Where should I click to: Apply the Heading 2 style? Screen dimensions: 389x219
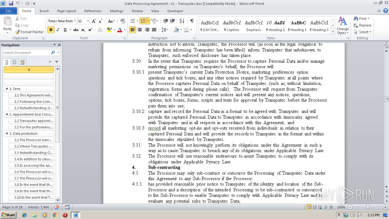298,26
